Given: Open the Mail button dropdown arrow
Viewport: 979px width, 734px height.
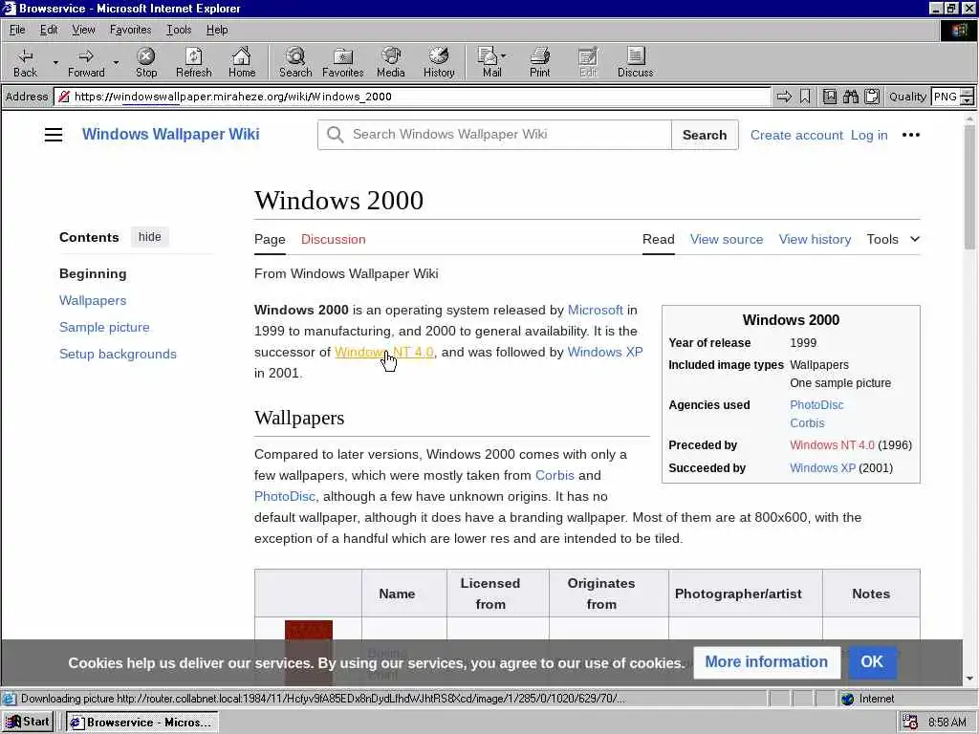Looking at the screenshot, I should (x=503, y=55).
